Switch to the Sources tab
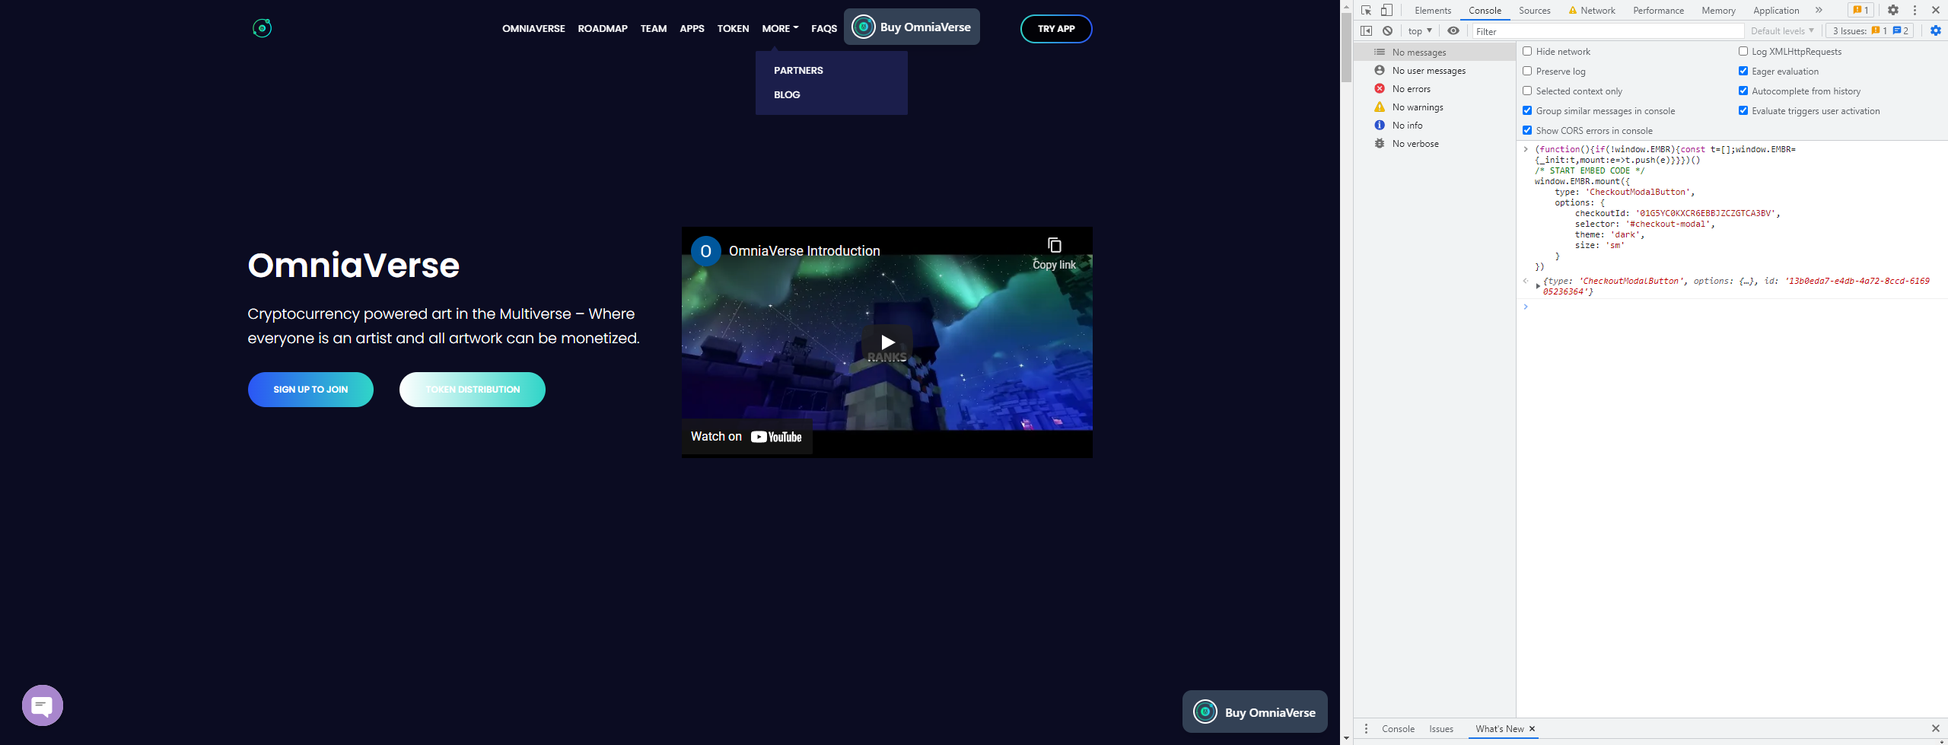1948x745 pixels. (1535, 10)
